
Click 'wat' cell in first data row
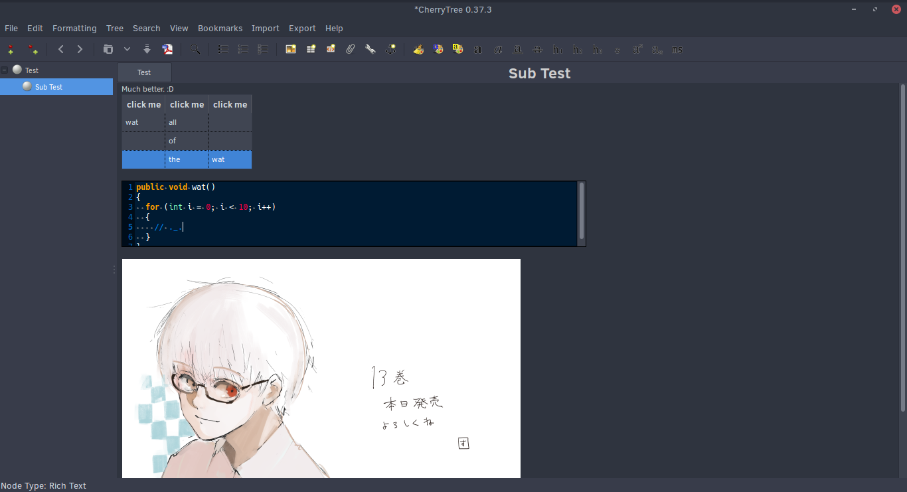point(143,122)
